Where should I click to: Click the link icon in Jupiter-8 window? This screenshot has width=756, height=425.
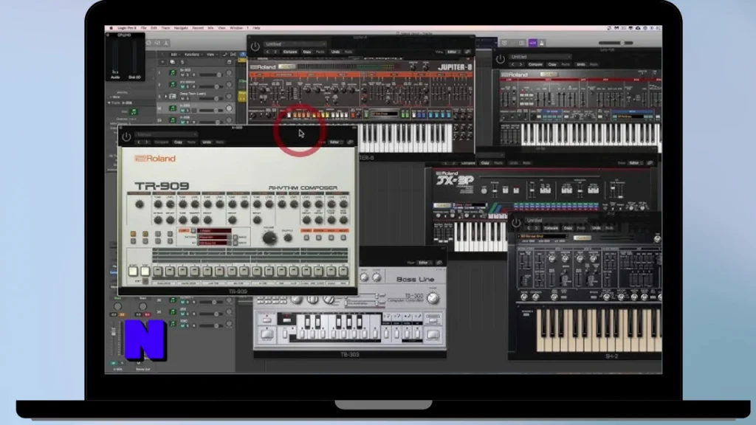(x=467, y=52)
